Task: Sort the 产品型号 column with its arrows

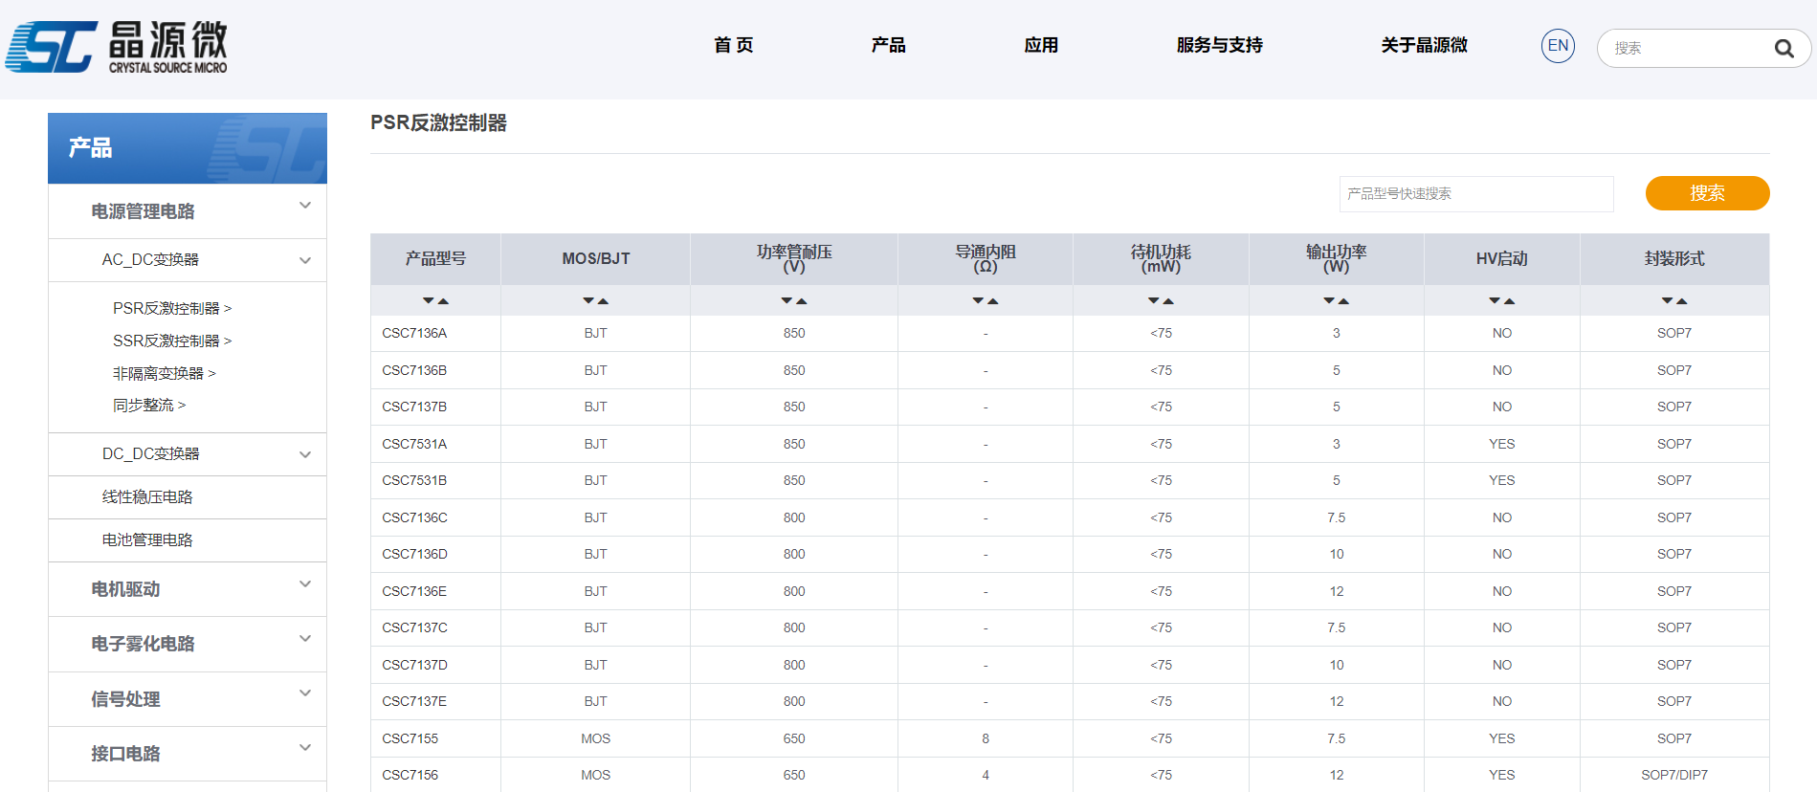Action: [x=435, y=301]
